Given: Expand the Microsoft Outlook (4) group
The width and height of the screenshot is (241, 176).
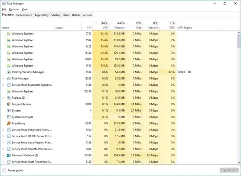Looking at the screenshot, I should pos(3,155).
